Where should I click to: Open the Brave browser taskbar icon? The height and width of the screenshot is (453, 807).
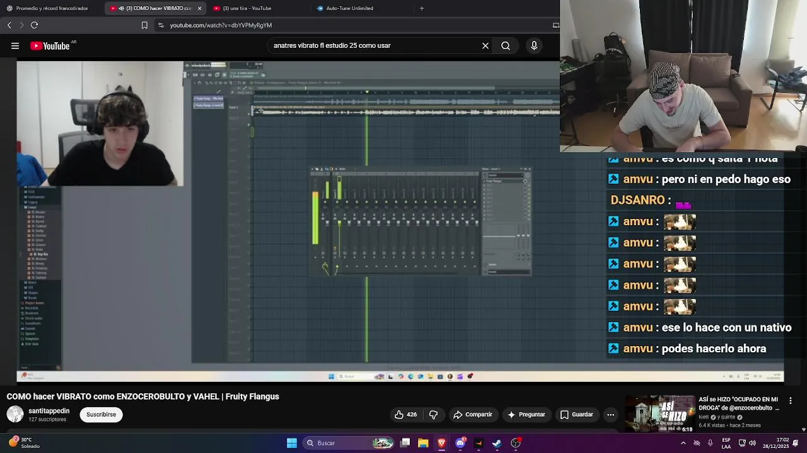click(441, 443)
